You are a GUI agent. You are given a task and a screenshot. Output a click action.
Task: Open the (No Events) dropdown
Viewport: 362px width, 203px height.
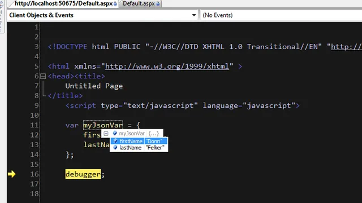(x=281, y=15)
